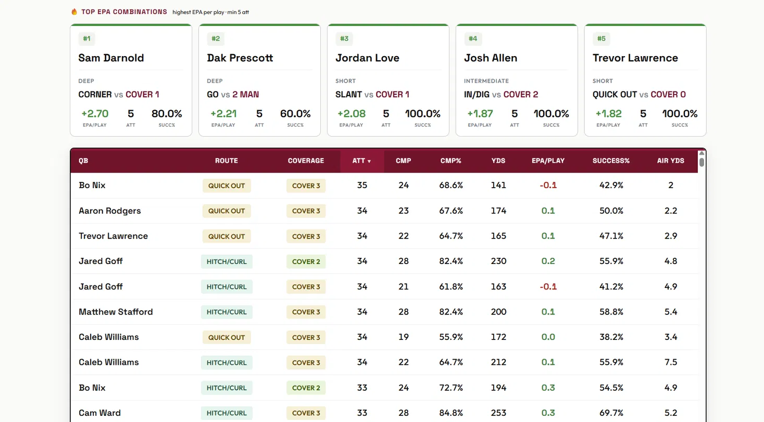Image resolution: width=764 pixels, height=422 pixels.
Task: Open the Jordan Love slant card
Action: coord(388,80)
